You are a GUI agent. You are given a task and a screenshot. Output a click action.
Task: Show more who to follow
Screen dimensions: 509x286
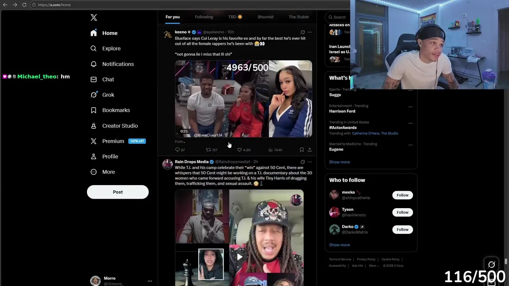tap(340, 245)
